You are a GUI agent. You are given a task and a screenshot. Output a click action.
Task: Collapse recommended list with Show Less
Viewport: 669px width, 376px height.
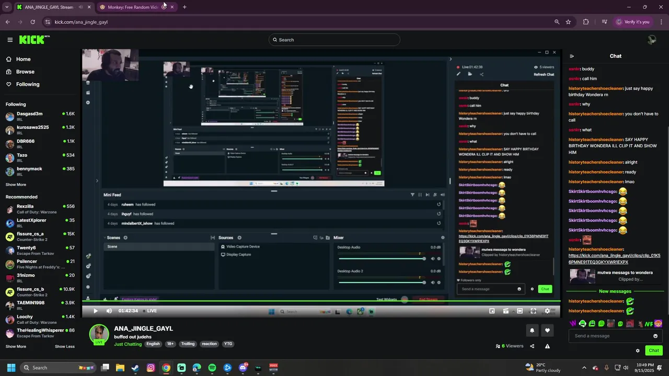(65, 346)
